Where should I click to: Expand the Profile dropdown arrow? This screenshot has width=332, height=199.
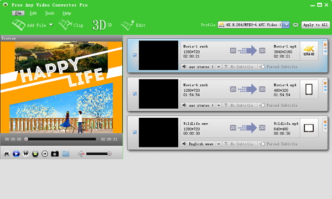point(286,25)
